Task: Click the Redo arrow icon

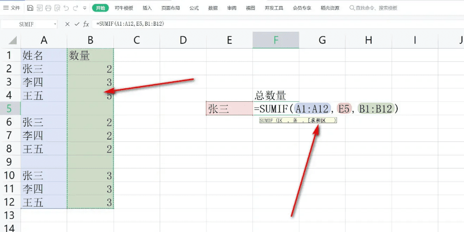Action: 76,8
